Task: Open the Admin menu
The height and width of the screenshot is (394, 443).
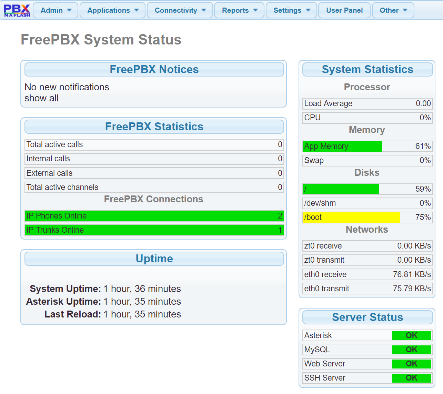Action: click(x=56, y=10)
